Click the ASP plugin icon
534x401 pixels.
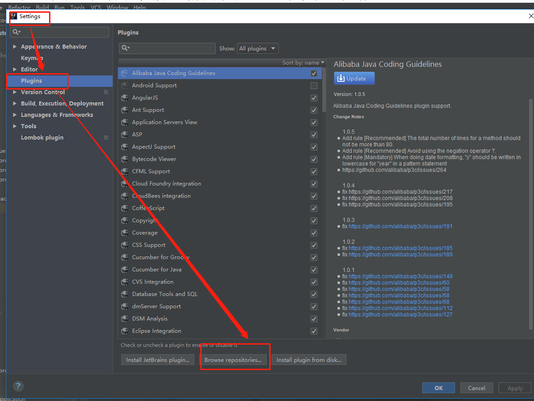pyautogui.click(x=124, y=135)
